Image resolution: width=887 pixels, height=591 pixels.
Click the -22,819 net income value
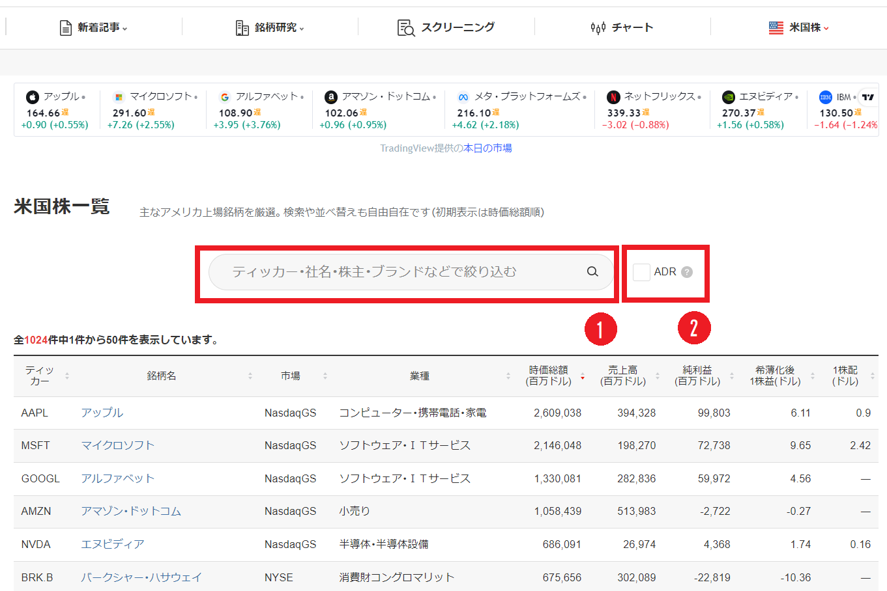click(x=712, y=577)
